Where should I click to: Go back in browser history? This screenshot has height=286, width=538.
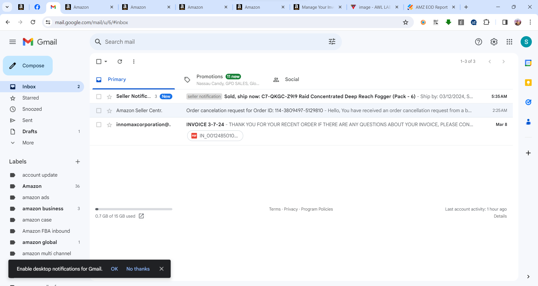click(x=8, y=22)
